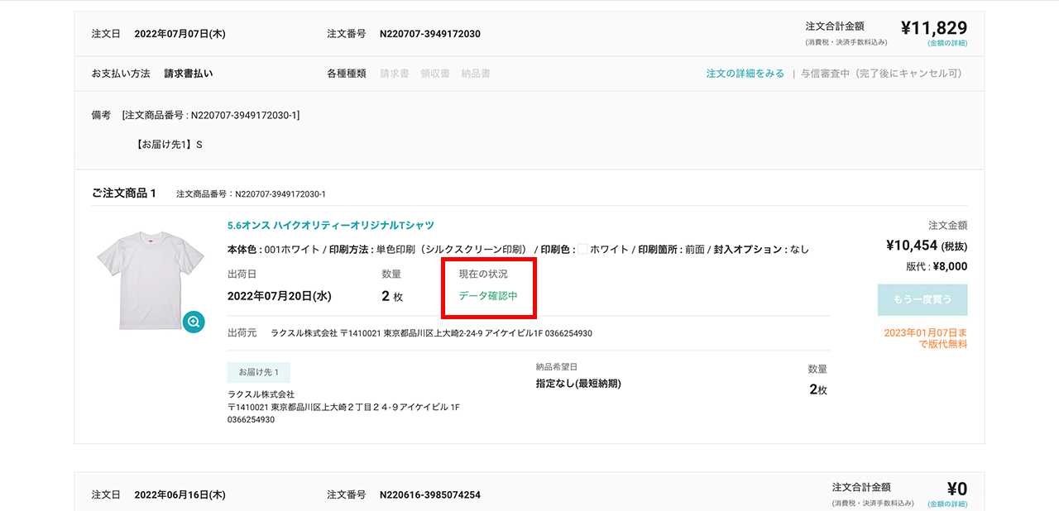This screenshot has width=1059, height=511.
Task: Click the order total ¥0
Action: (956, 489)
